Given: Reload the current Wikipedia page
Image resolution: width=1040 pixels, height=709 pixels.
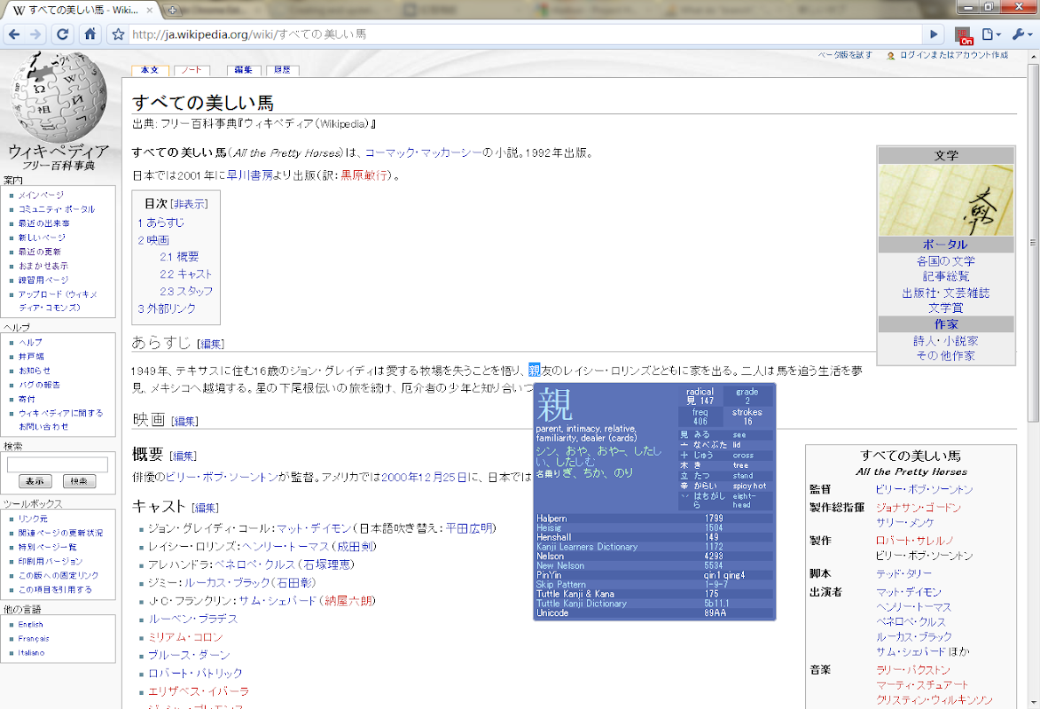Looking at the screenshot, I should point(62,35).
